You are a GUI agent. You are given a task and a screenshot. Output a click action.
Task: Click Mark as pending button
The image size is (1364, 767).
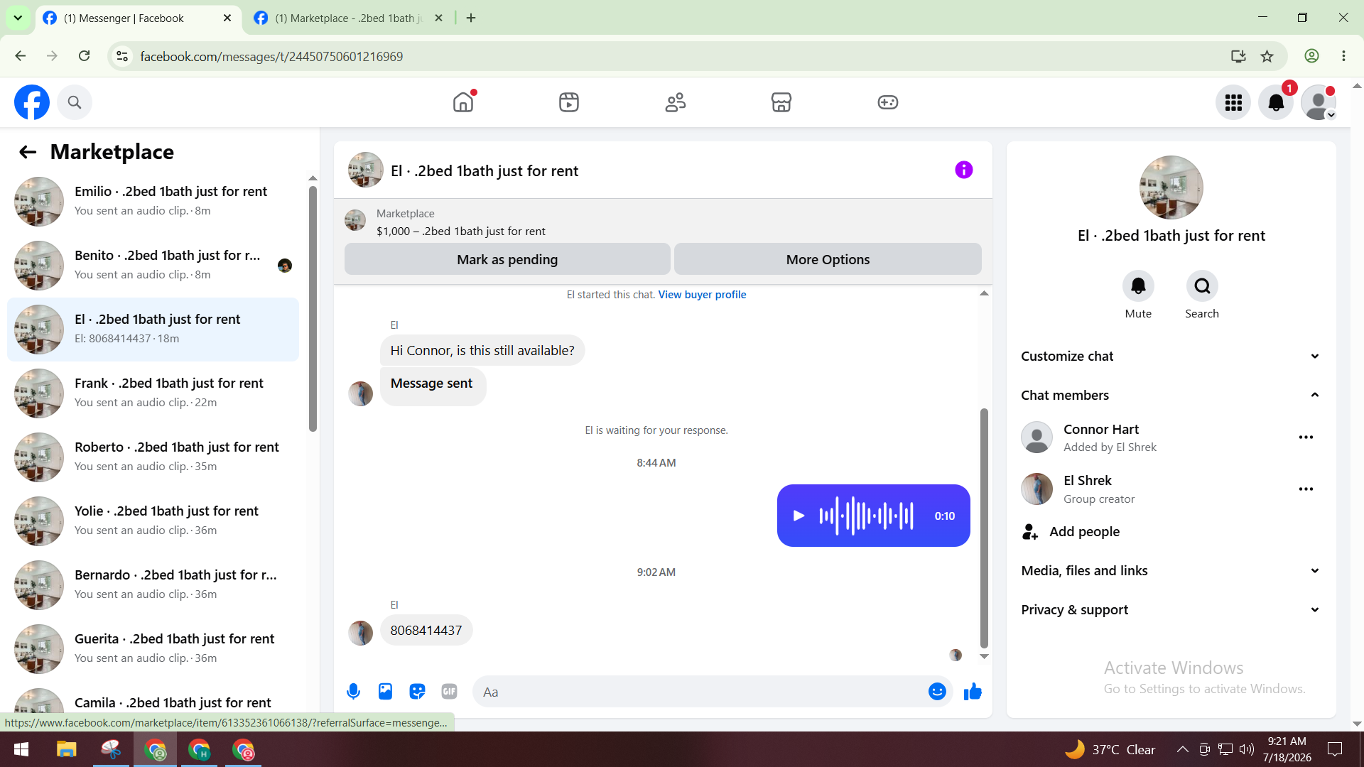coord(507,259)
